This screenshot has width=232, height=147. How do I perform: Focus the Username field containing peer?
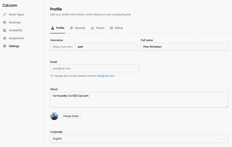[x=106, y=47]
